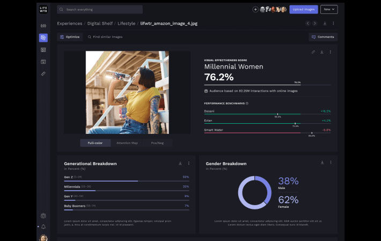
Task: Open Lifestyle breadcrumb link
Action: click(126, 24)
